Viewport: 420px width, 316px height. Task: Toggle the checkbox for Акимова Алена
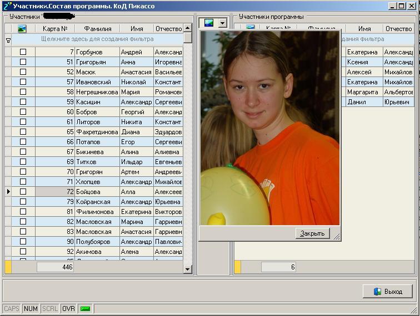pos(23,251)
